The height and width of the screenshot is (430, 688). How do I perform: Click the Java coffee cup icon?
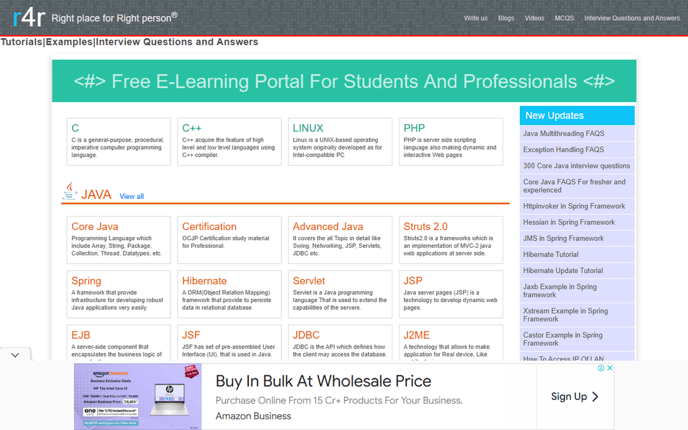pos(69,191)
